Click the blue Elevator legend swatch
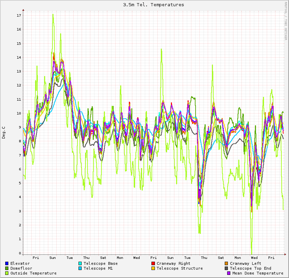 coord(7,264)
